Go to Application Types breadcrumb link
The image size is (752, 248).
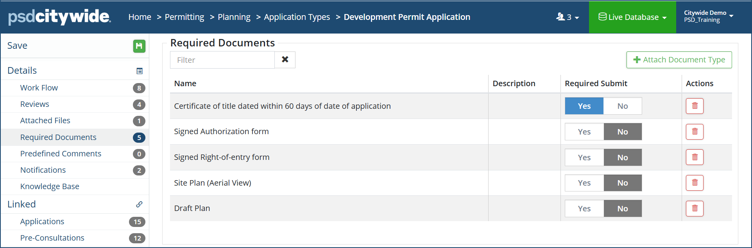pos(297,17)
